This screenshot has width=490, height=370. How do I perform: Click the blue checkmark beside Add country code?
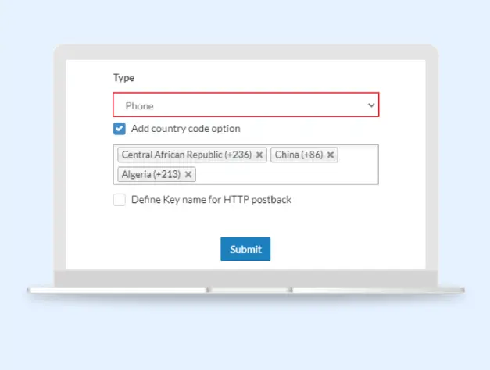click(120, 129)
